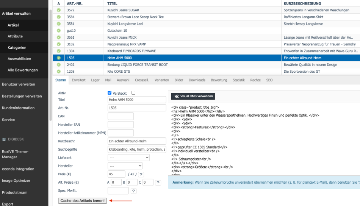Image resolution: width=360 pixels, height=206 pixels.
Task: Click Cache des Artikels leeren button
Action: [x=83, y=201]
